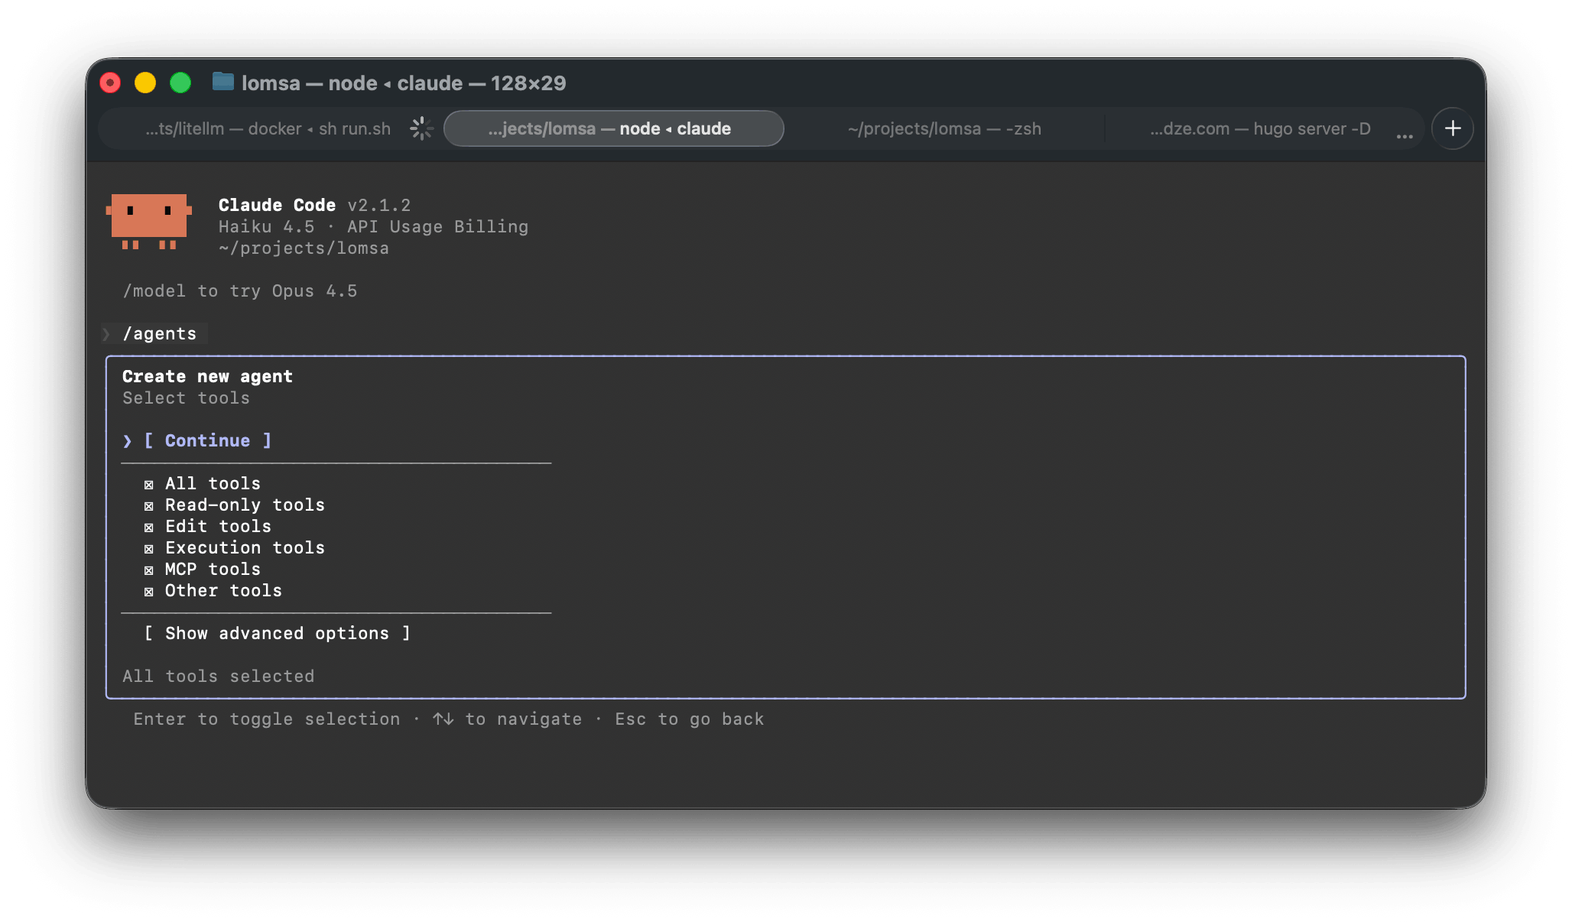Click the 'Esc to go back' hint
1572x922 pixels.
point(690,719)
